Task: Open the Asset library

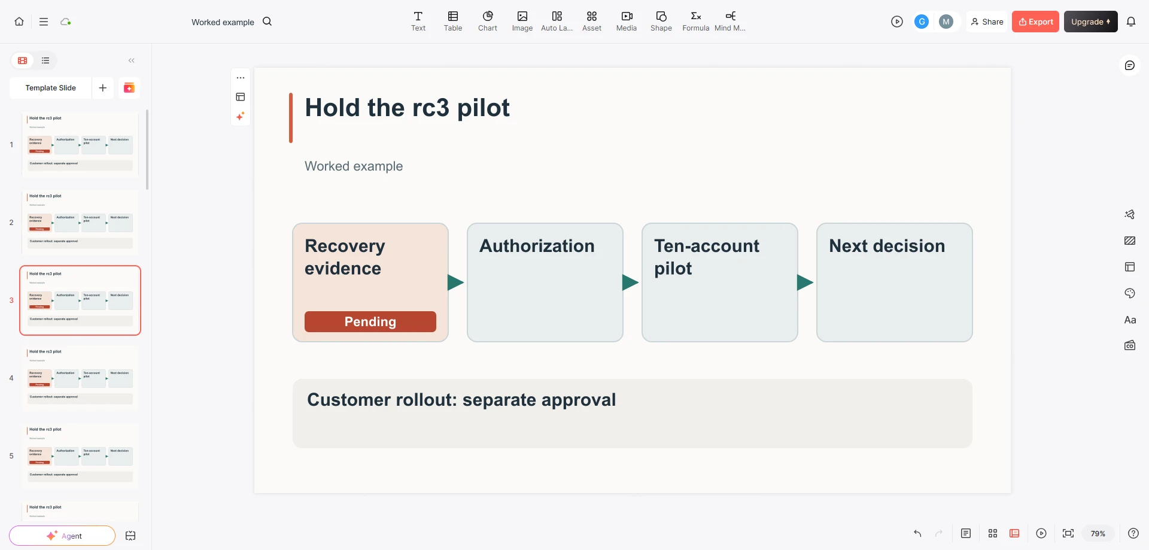Action: pyautogui.click(x=592, y=21)
